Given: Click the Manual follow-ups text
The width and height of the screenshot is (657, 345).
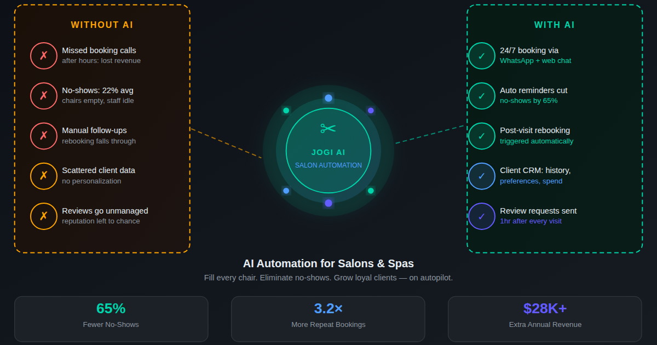Looking at the screenshot, I should (94, 130).
